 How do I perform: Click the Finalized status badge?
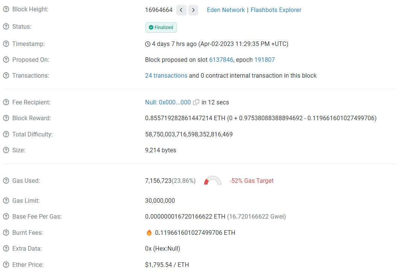click(x=161, y=27)
